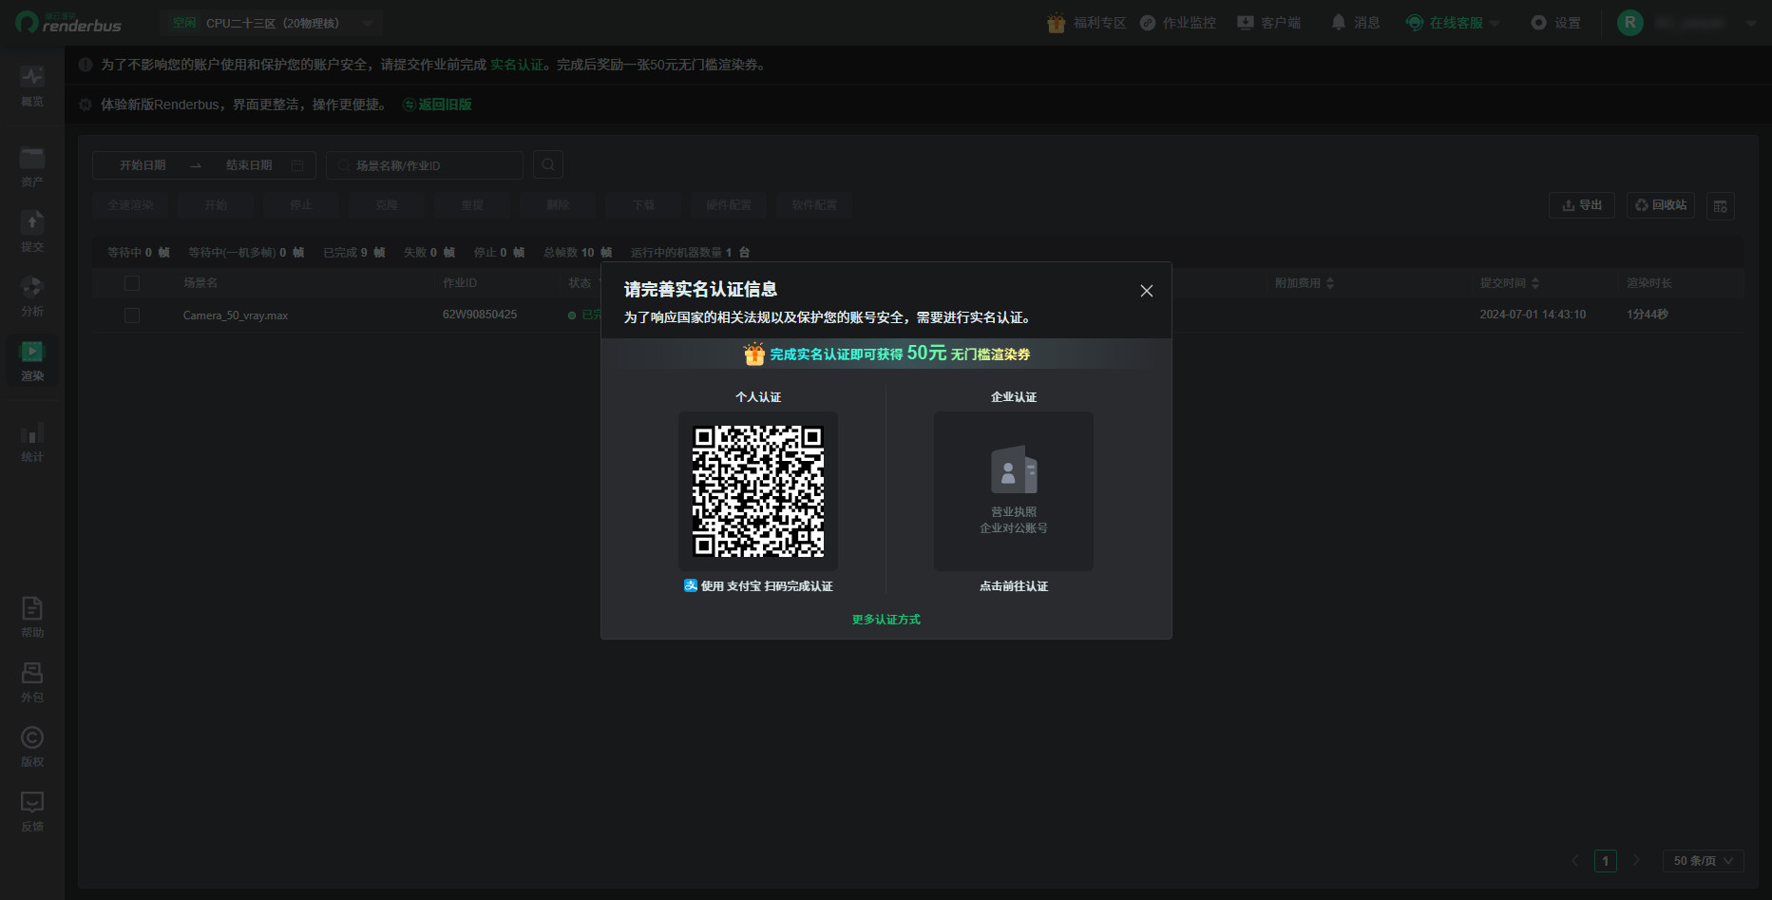Open 软件配置 software configuration

[814, 205]
